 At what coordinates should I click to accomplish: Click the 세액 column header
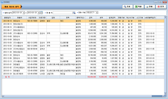click(102, 18)
